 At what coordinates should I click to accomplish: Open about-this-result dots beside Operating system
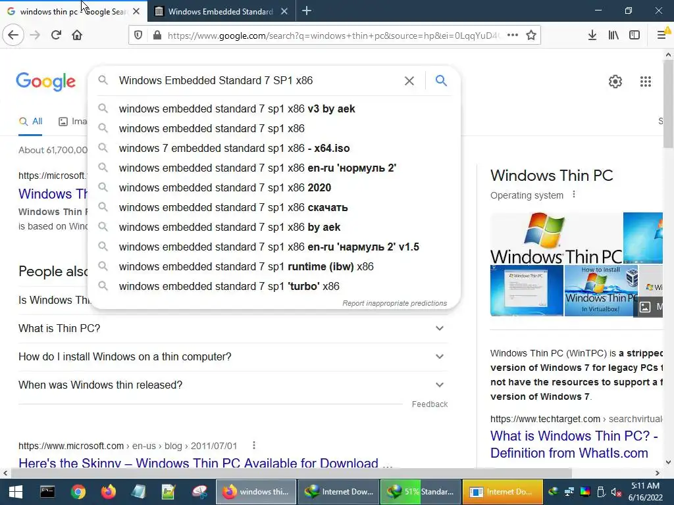574,195
